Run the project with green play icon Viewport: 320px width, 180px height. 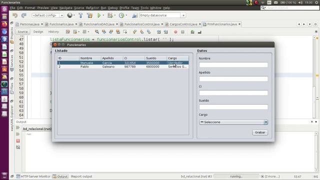click(x=99, y=15)
